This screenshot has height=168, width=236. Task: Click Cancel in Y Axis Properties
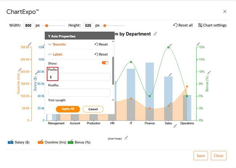tap(93, 109)
